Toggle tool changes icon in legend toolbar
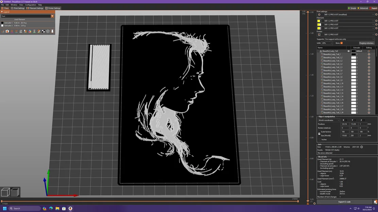This screenshot has width=378, height=212. (25, 31)
